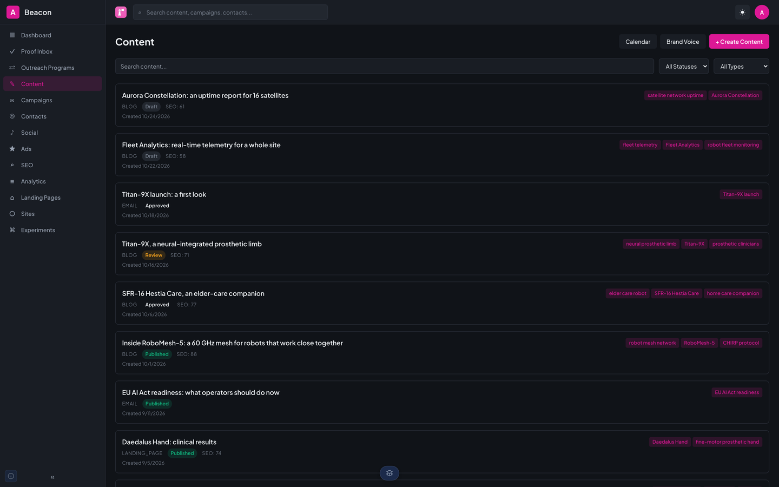Screen dimensions: 779x487
Task: Open Brand Voice
Action: click(x=683, y=42)
